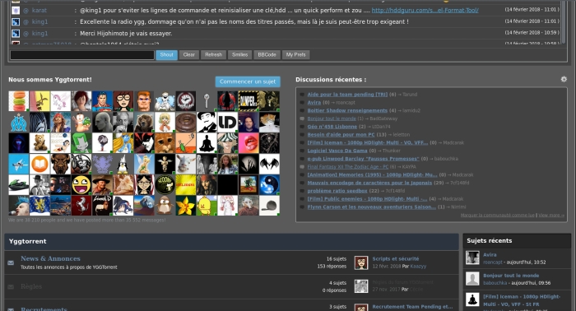This screenshot has height=311, width=576.
Task: Open the meditating silhouette avatar in member grid
Action: (207, 143)
